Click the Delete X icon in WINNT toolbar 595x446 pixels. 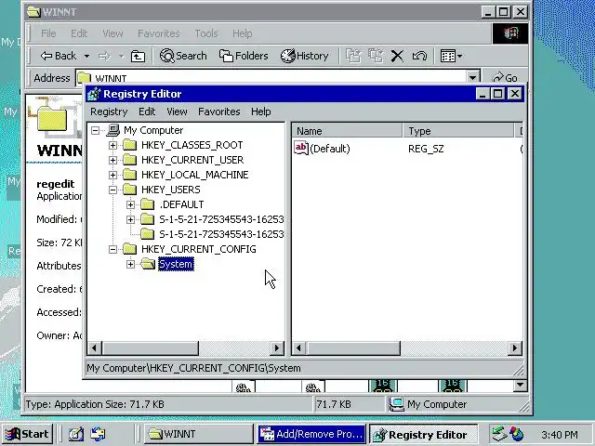point(397,56)
